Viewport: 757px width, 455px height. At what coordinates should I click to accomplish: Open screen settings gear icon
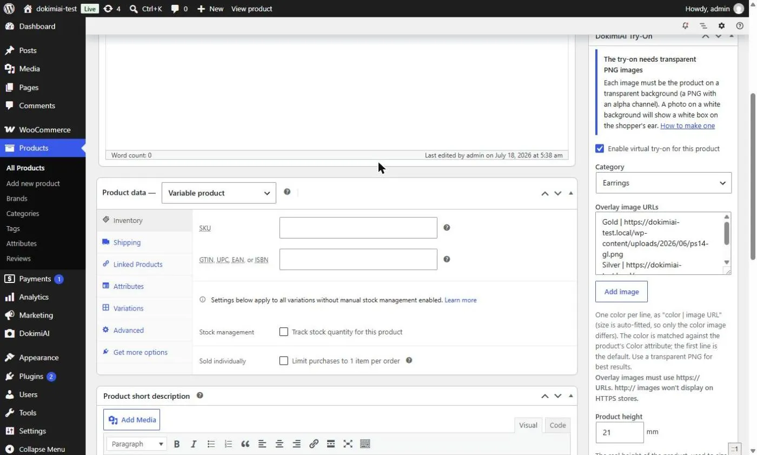click(x=721, y=25)
